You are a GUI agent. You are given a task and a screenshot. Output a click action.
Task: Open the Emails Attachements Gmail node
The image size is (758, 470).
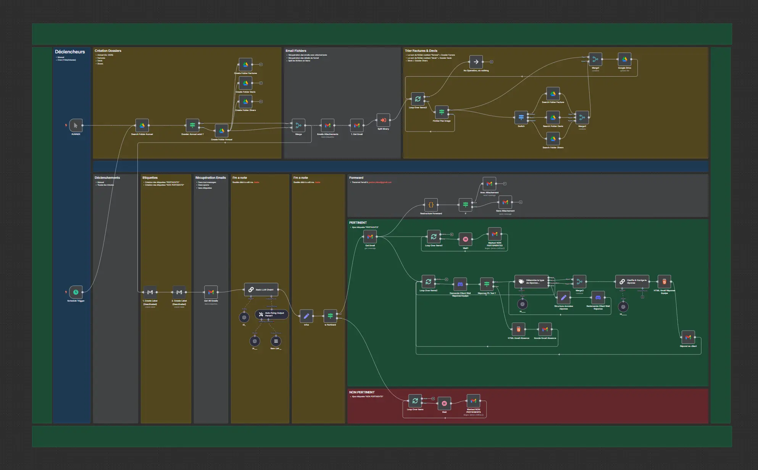pyautogui.click(x=327, y=125)
